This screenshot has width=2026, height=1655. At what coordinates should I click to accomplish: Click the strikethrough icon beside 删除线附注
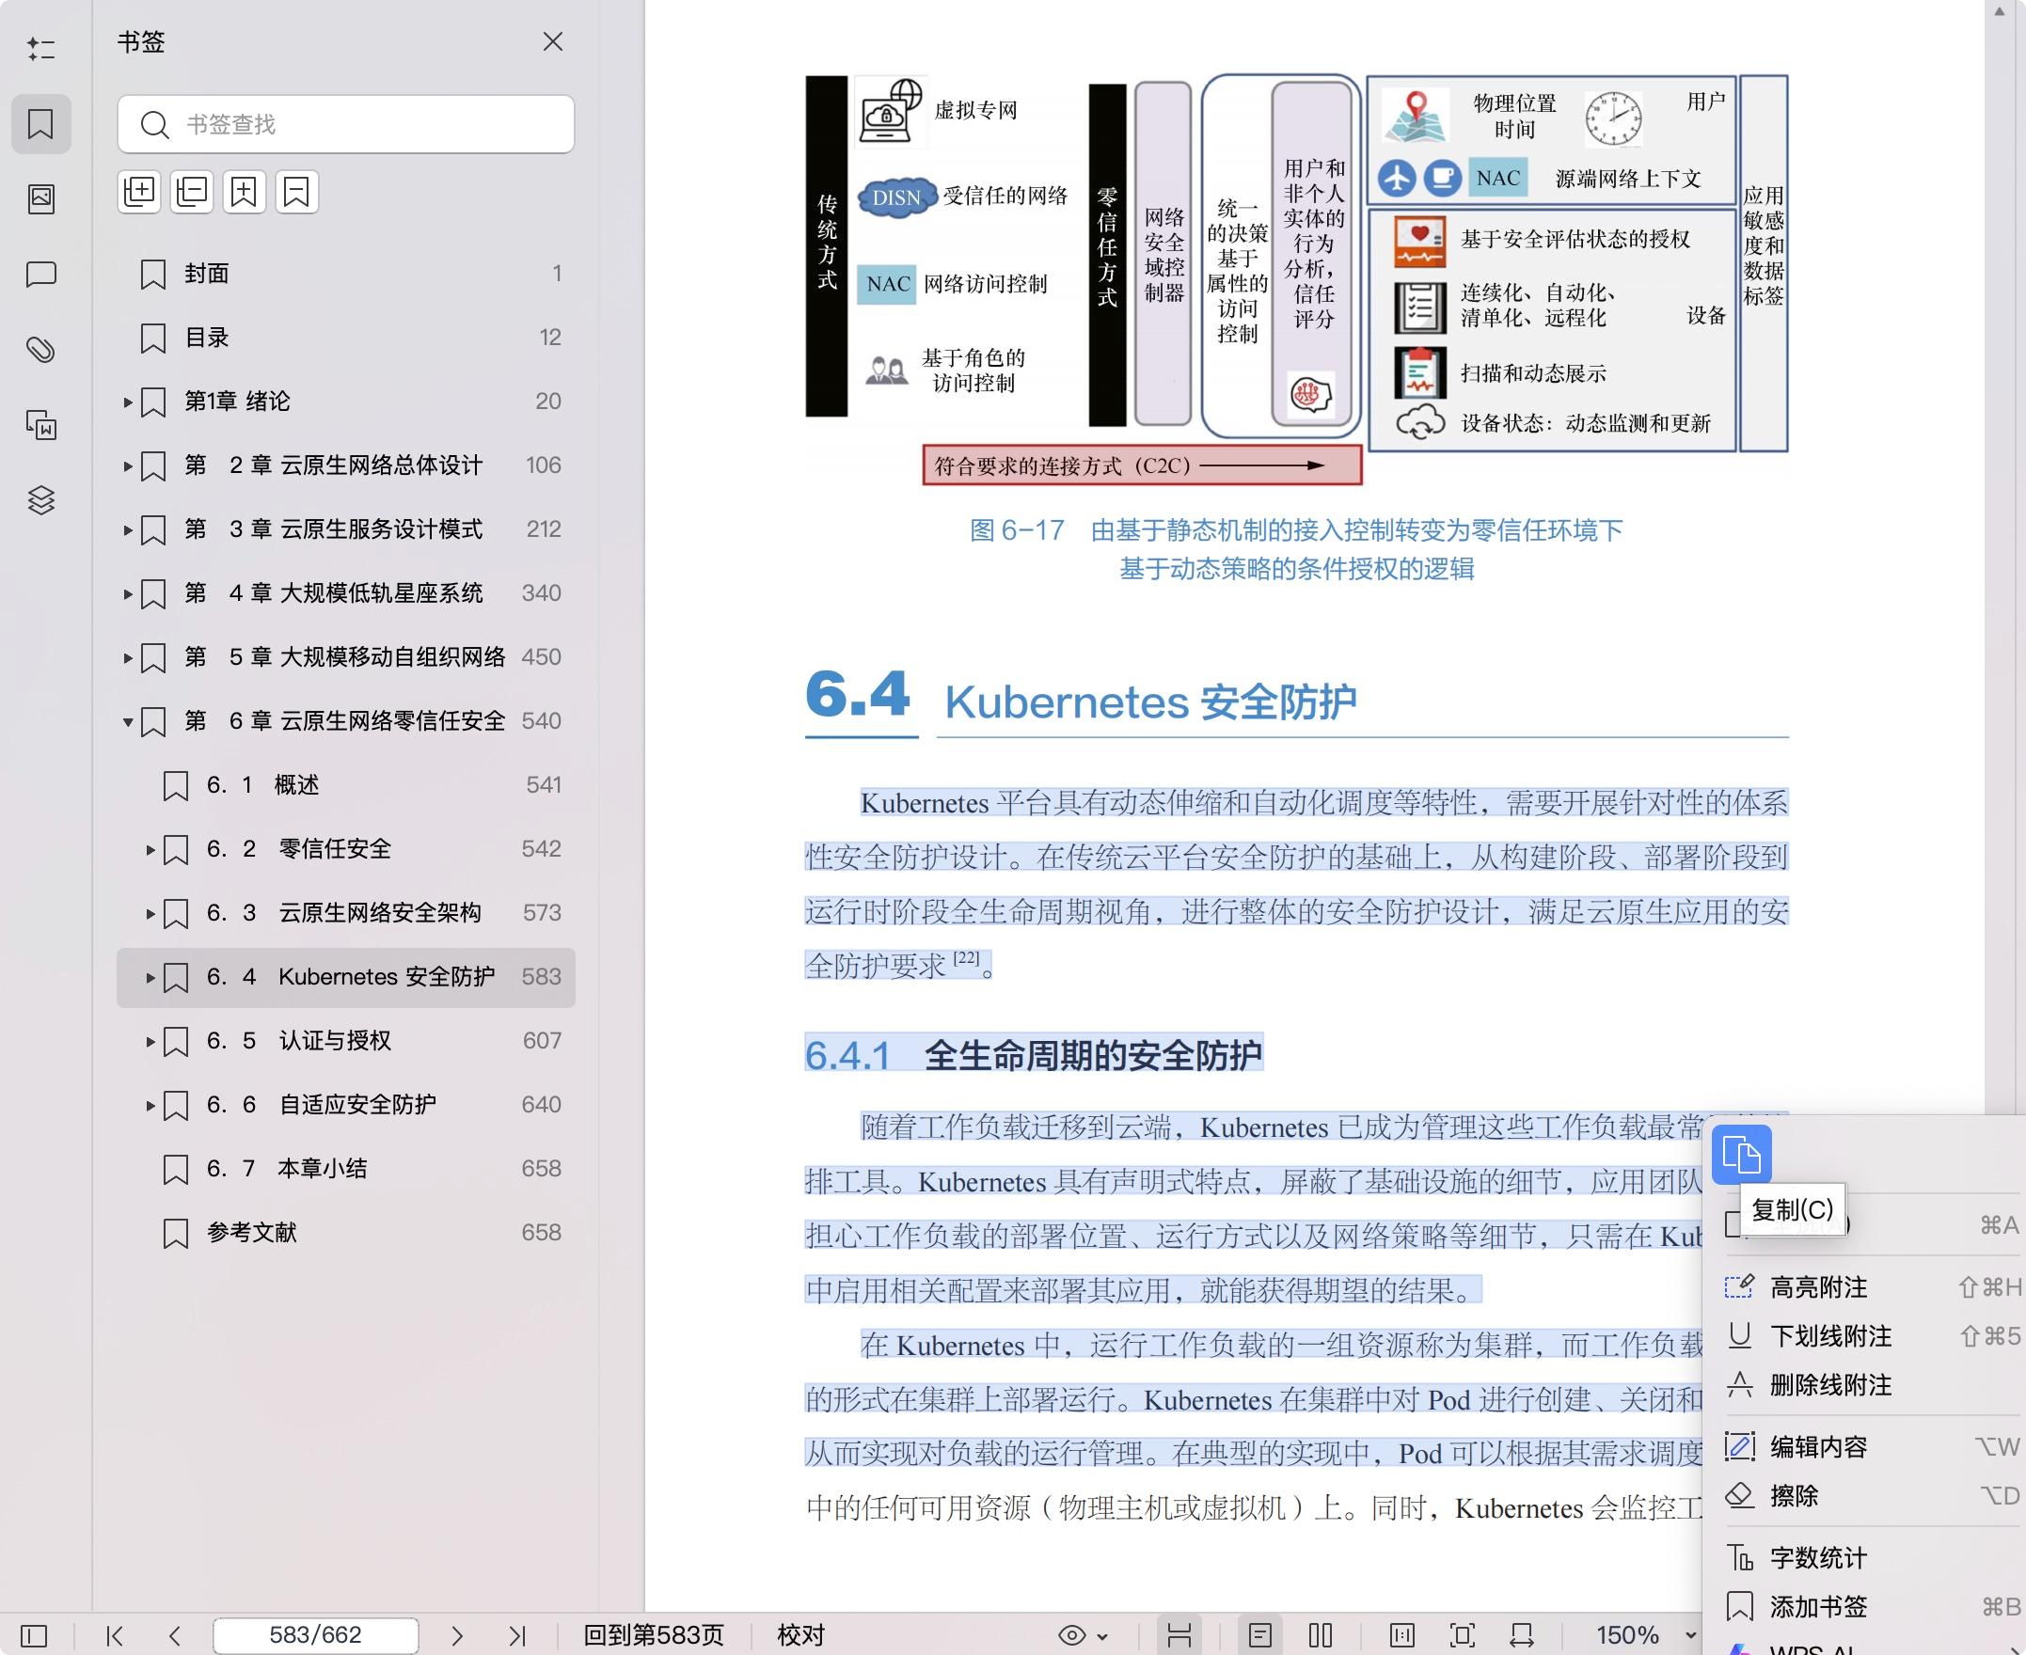tap(1740, 1384)
